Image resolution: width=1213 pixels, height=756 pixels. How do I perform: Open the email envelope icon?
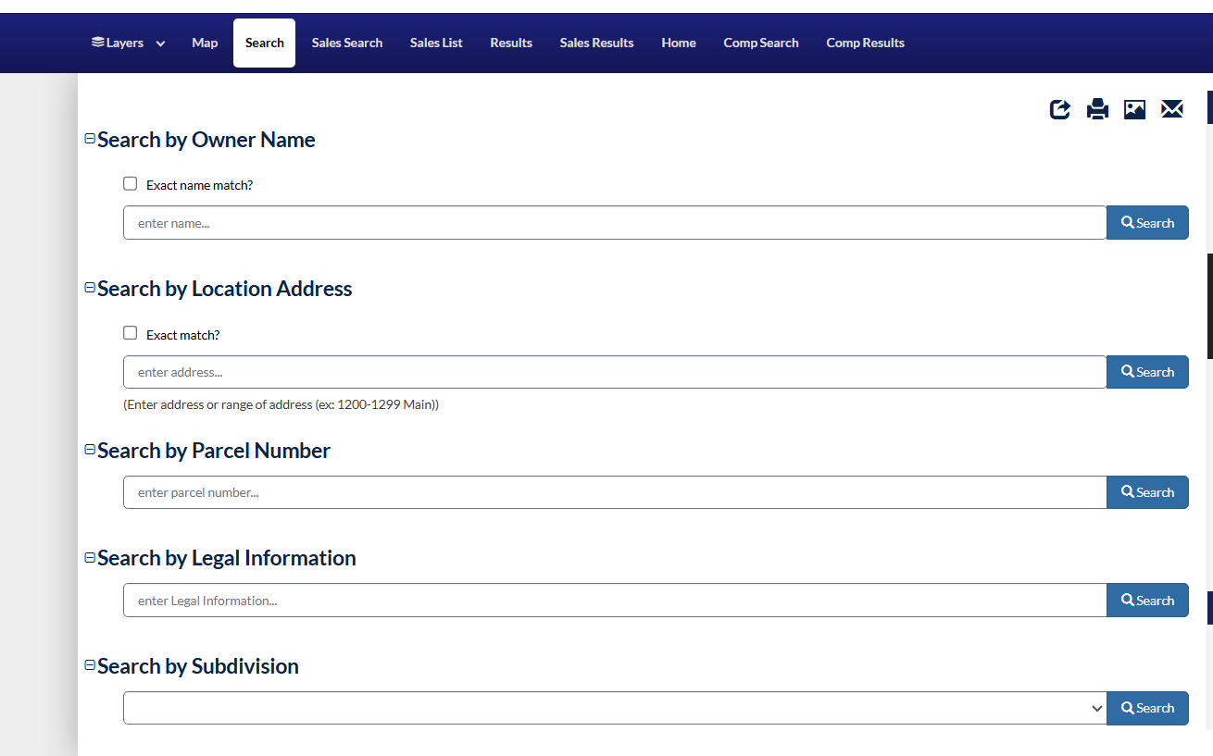[x=1171, y=108]
